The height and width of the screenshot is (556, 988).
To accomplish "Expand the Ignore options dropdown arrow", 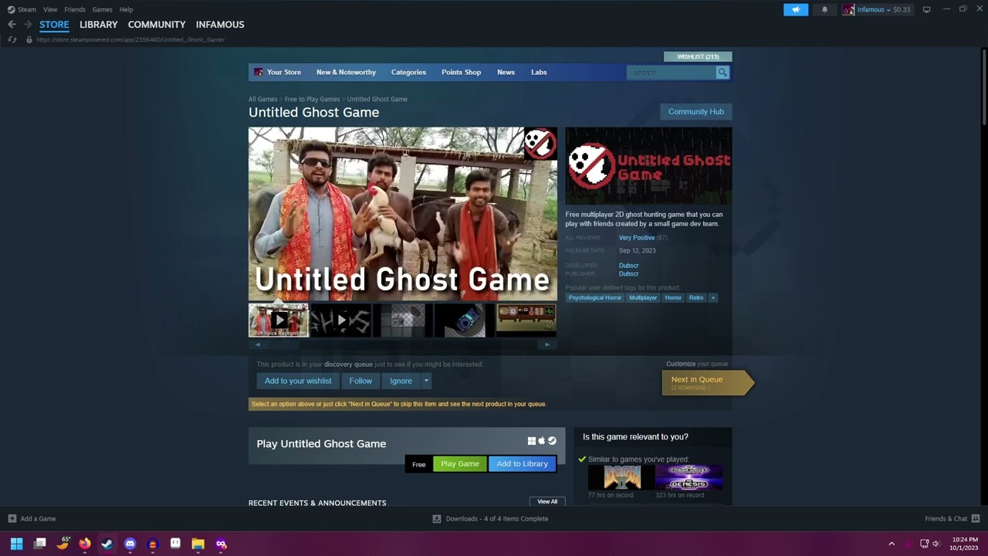I will click(426, 381).
